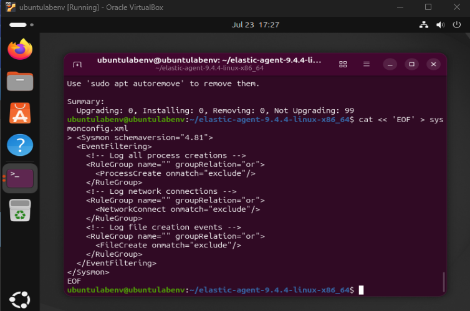Click the VirtualBox title bar icon
The height and width of the screenshot is (311, 470).
(11, 7)
